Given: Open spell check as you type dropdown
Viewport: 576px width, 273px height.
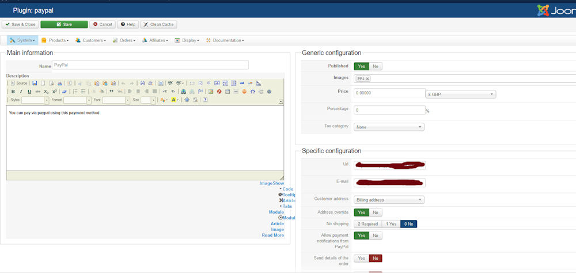Looking at the screenshot, I should pos(180,84).
